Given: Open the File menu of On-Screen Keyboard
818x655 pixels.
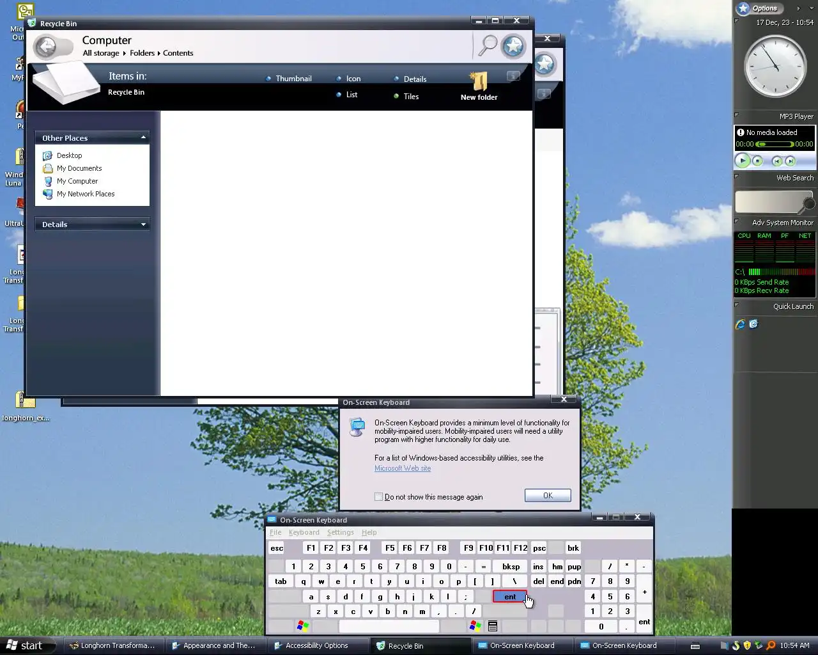Looking at the screenshot, I should click(x=275, y=532).
